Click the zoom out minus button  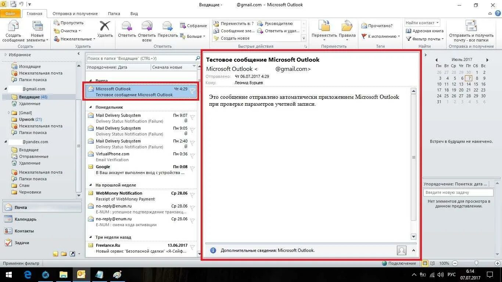tap(455, 263)
